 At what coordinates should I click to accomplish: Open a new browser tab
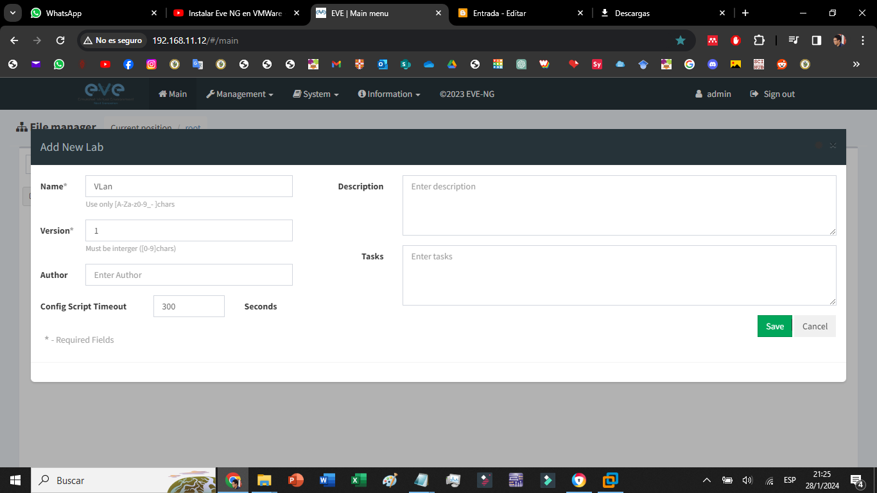click(745, 13)
